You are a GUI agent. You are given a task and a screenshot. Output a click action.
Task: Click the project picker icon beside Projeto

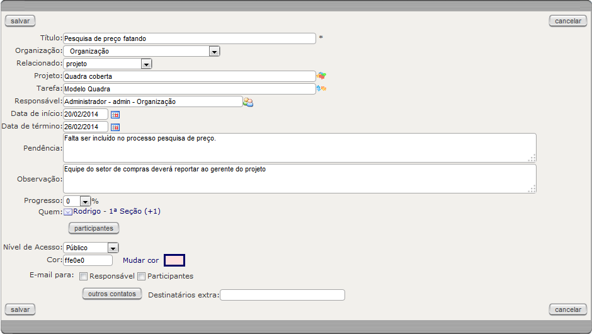pos(321,76)
